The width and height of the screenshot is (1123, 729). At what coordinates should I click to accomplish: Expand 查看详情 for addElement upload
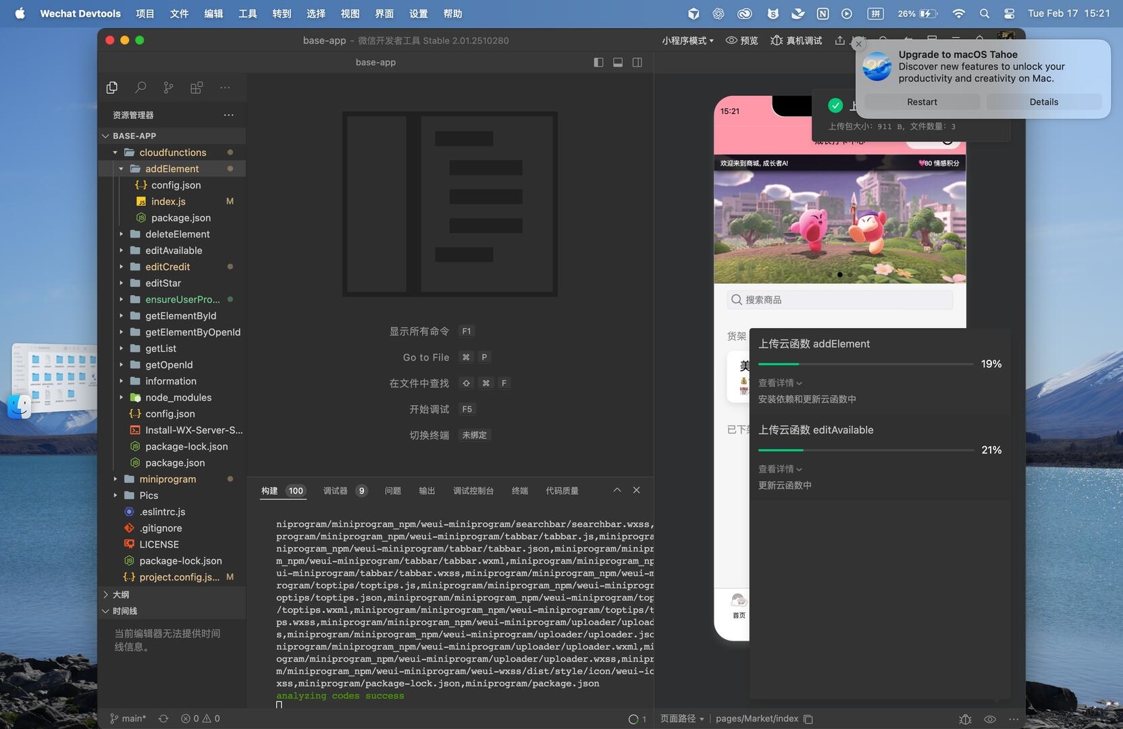[780, 383]
